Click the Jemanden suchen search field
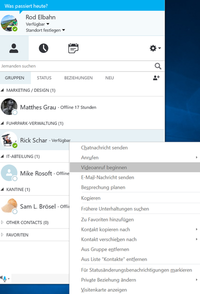Image resolution: width=200 pixels, height=294 pixels. tap(77, 66)
